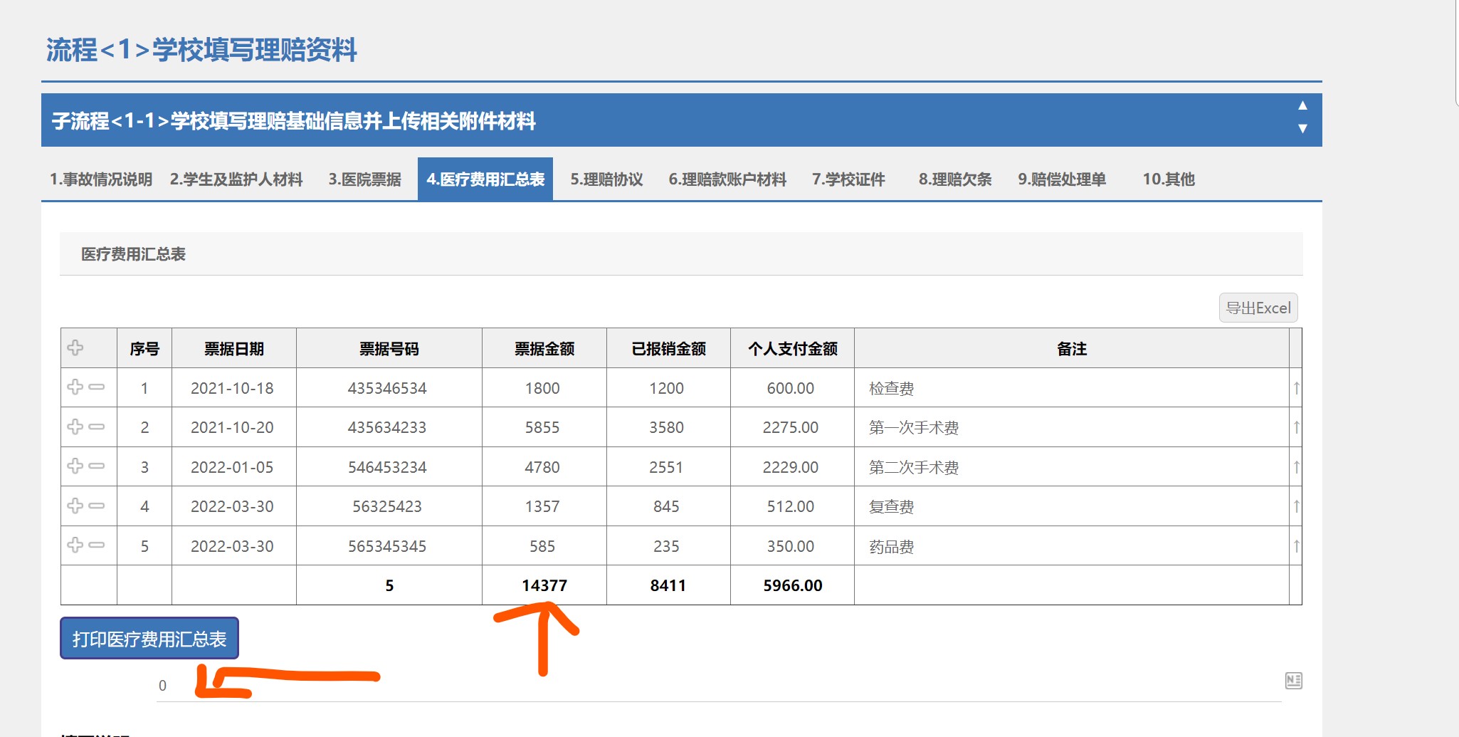
Task: Click the total invoice amount 14377
Action: 544,585
